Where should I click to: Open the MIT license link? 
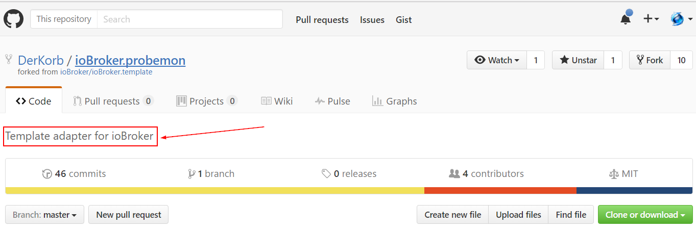point(623,174)
